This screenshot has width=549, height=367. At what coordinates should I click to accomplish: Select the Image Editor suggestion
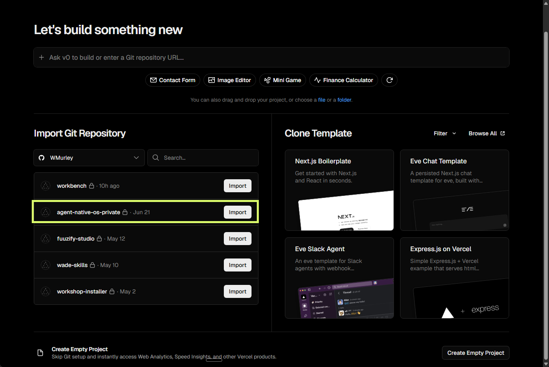tap(230, 80)
